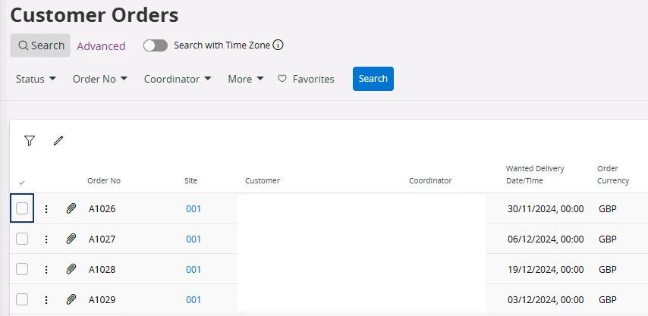The image size is (648, 316).
Task: Open site 001 link for order A1027
Action: 193,239
